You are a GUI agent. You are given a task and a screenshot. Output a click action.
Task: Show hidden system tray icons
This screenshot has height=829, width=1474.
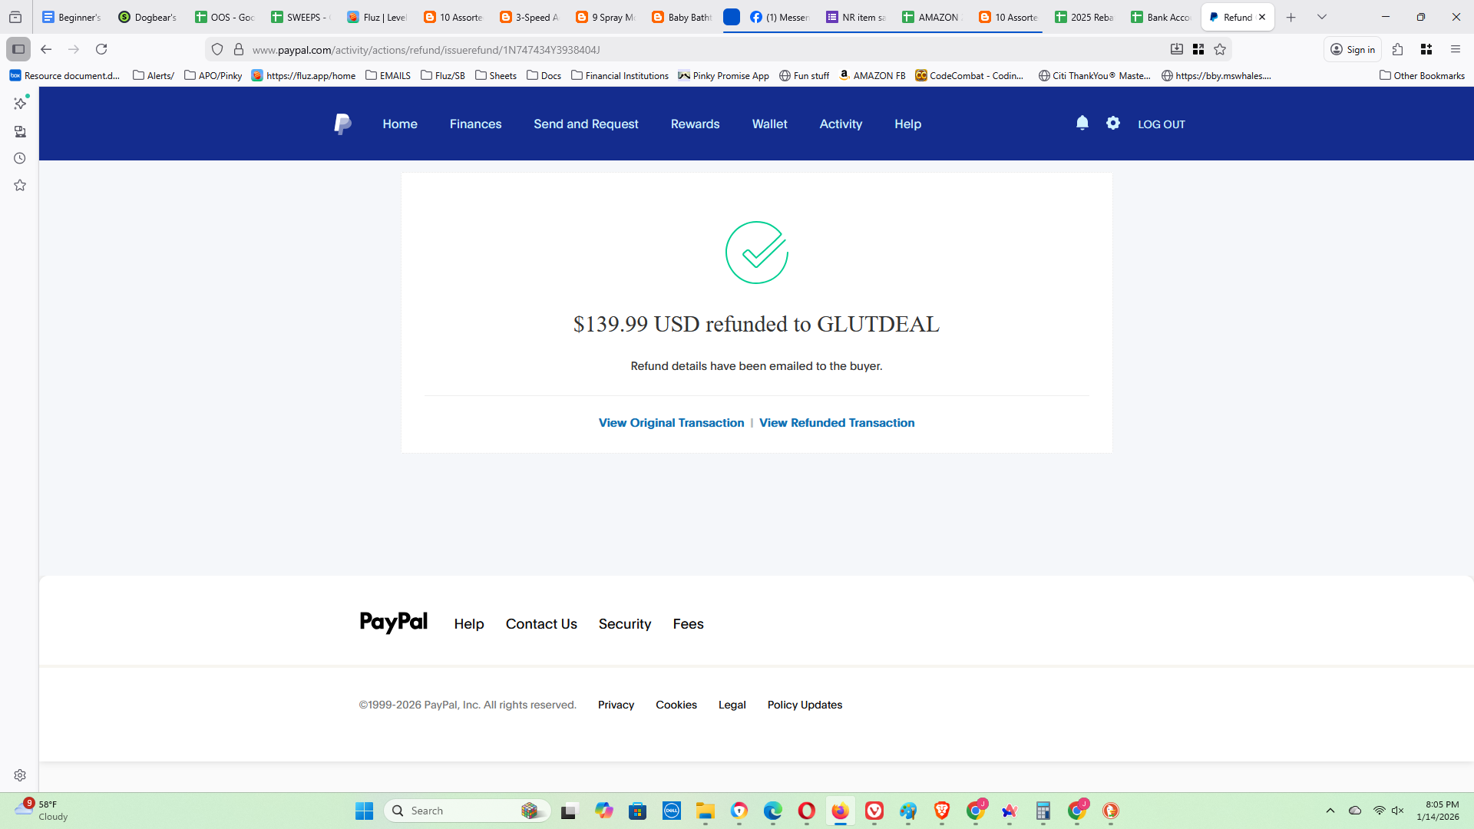pos(1330,811)
